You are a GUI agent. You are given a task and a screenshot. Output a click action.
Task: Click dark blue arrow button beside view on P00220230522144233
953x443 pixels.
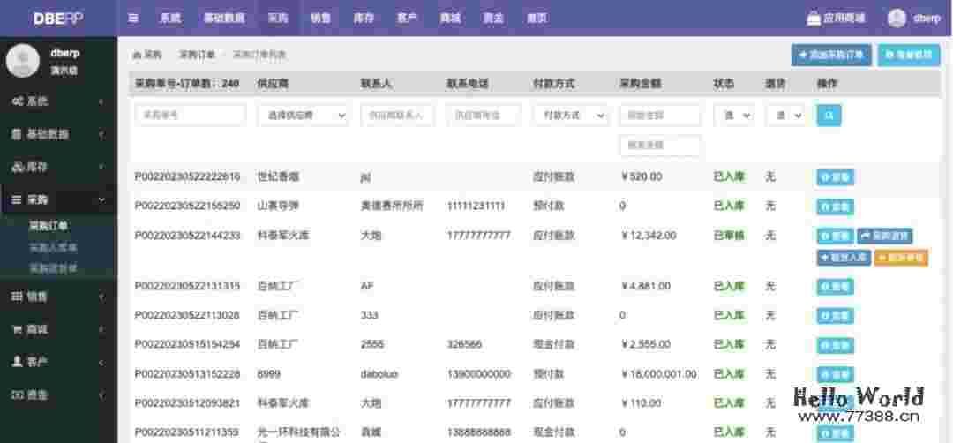coord(884,236)
